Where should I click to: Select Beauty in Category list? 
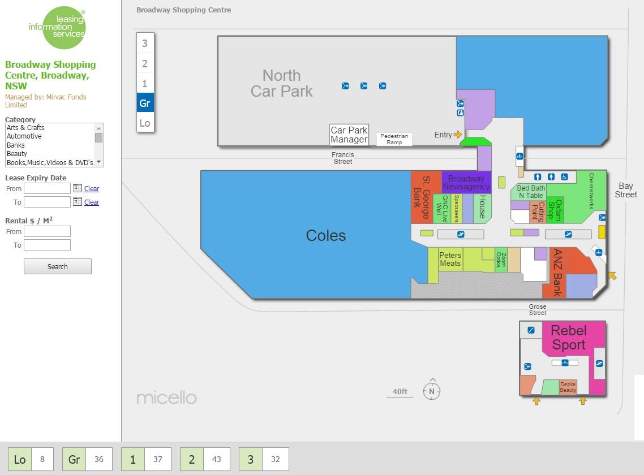50,154
